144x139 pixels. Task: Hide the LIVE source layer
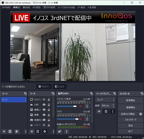point(44,105)
